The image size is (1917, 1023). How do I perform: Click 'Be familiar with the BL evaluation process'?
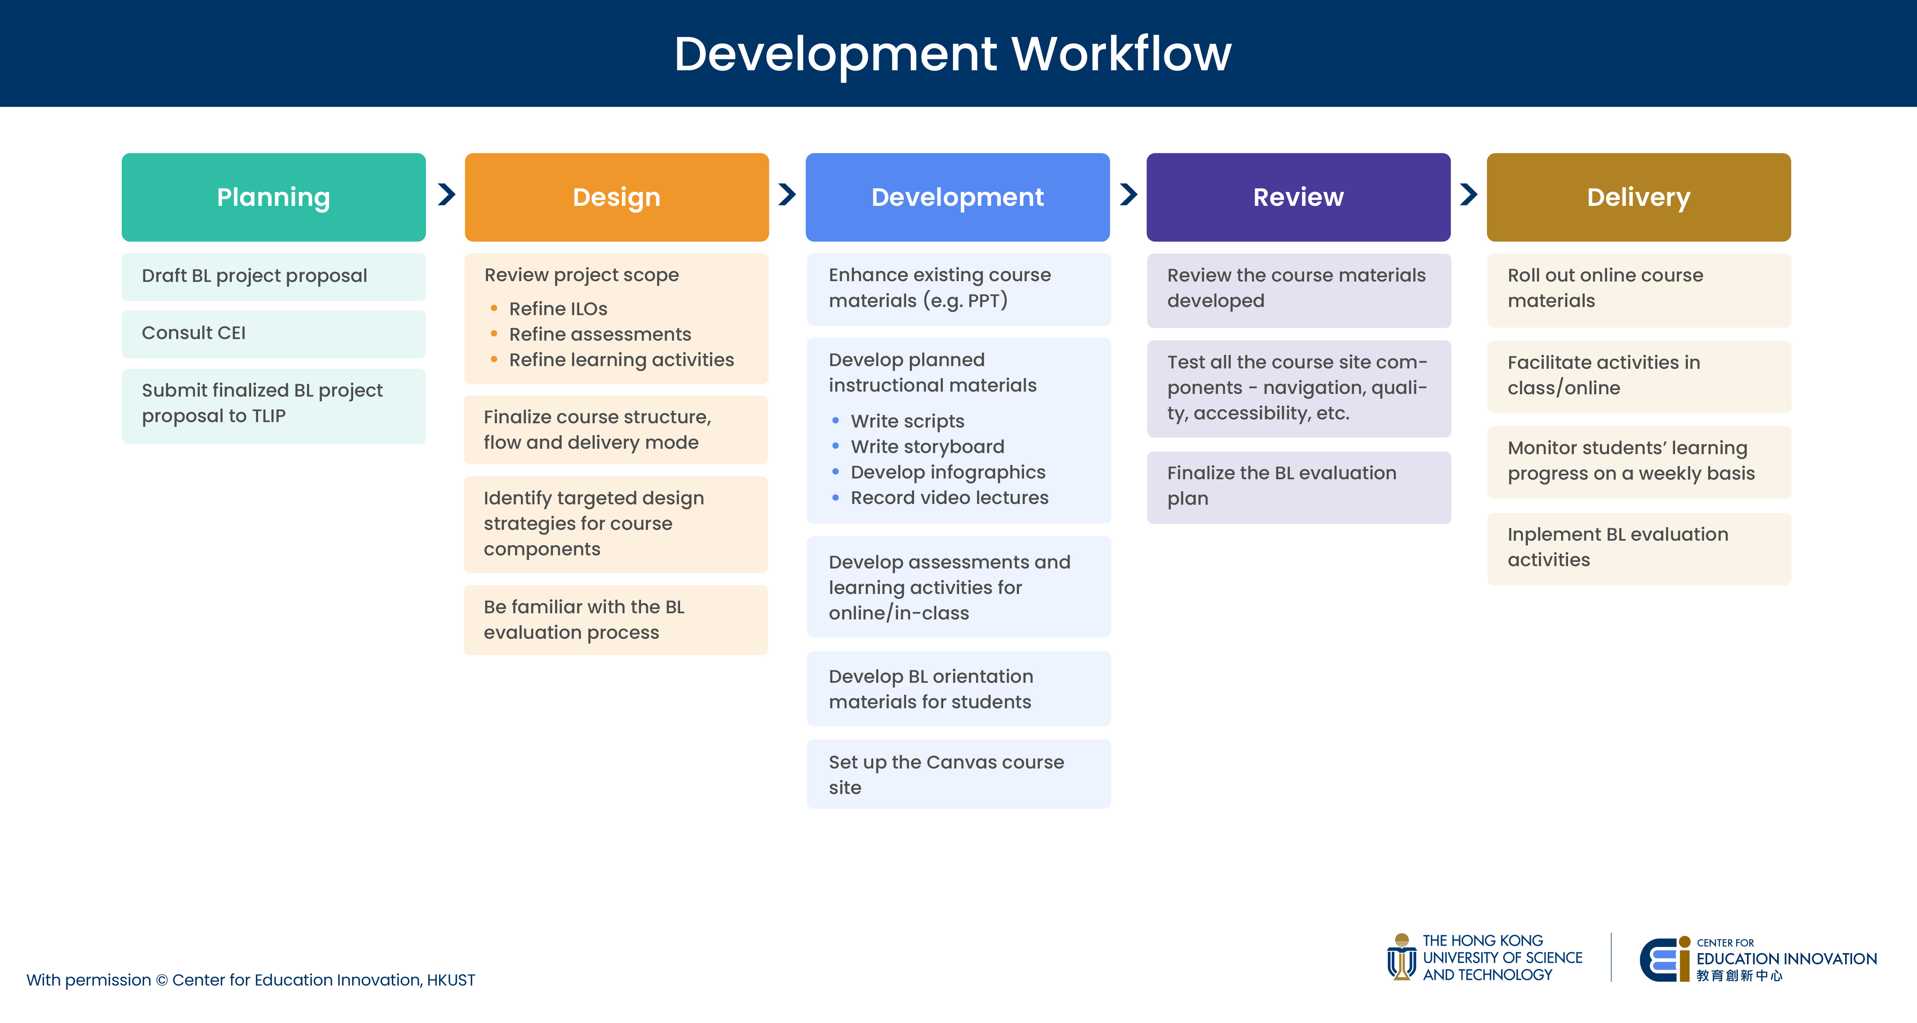coord(616,620)
